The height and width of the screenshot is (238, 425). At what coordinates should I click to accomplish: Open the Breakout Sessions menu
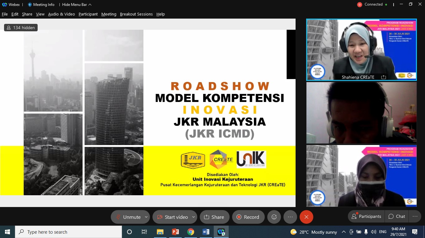click(136, 14)
